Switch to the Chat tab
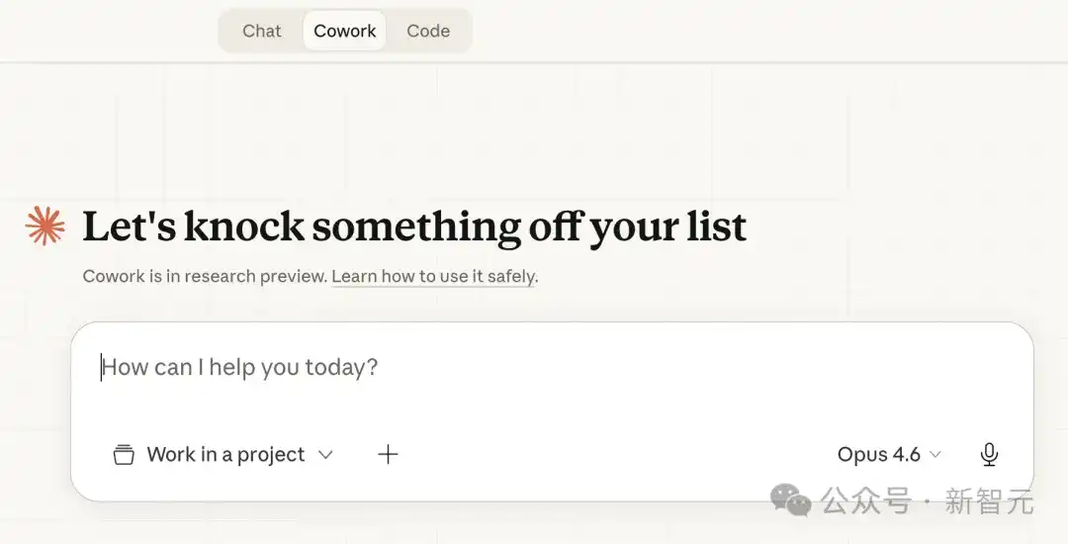 click(262, 31)
